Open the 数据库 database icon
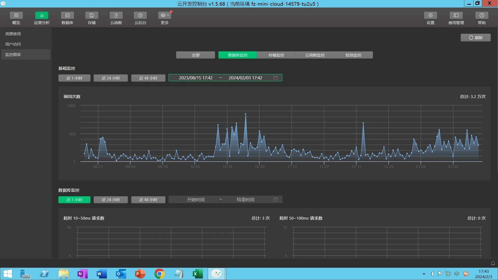This screenshot has width=498, height=280. 67,16
